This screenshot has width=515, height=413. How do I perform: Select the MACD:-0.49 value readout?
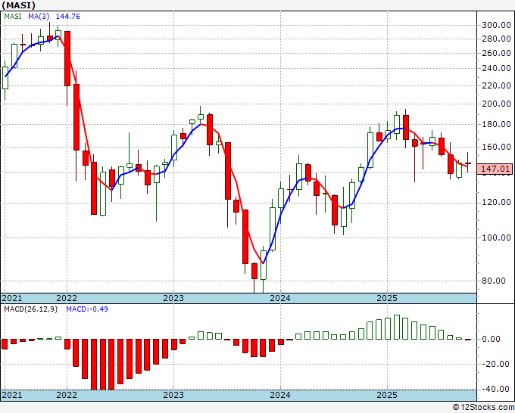click(x=87, y=309)
